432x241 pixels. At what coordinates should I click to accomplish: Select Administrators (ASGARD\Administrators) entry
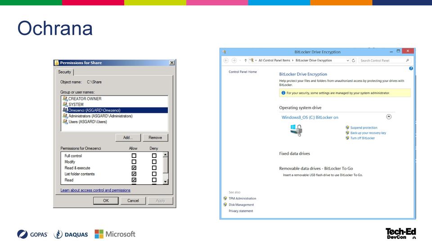(x=115, y=116)
